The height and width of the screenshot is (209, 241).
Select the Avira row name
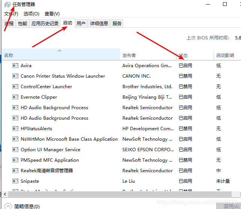point(26,66)
